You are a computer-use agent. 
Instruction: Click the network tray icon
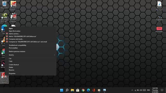click(x=135, y=90)
